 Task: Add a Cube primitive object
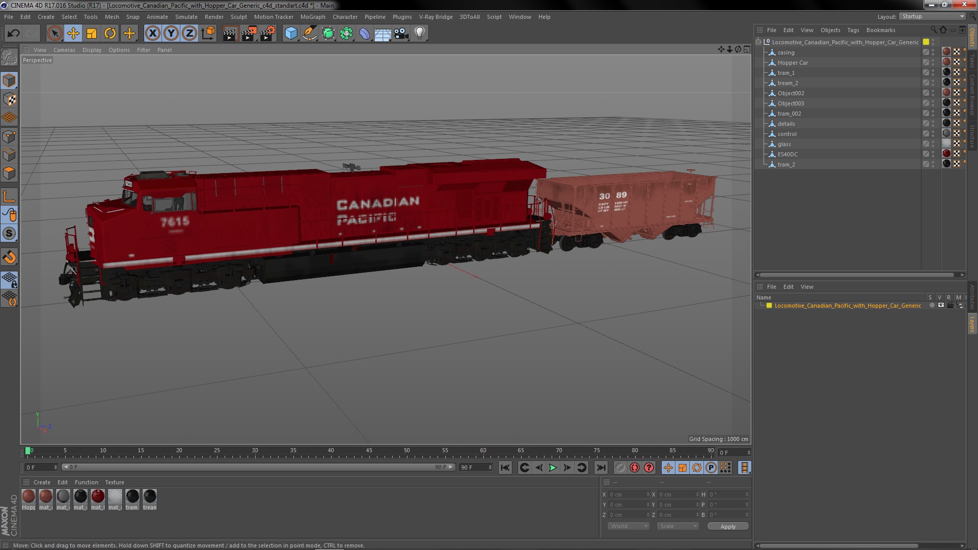(291, 34)
